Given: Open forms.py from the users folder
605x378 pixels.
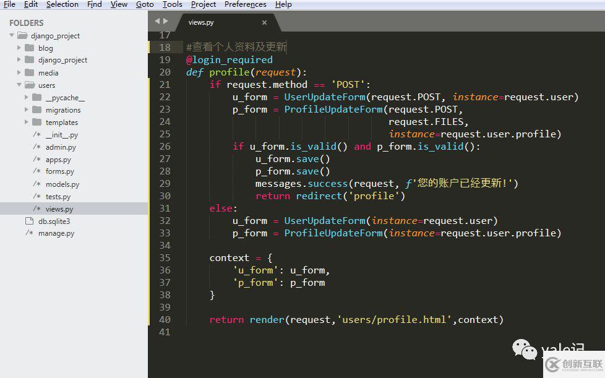Looking at the screenshot, I should click(x=59, y=171).
